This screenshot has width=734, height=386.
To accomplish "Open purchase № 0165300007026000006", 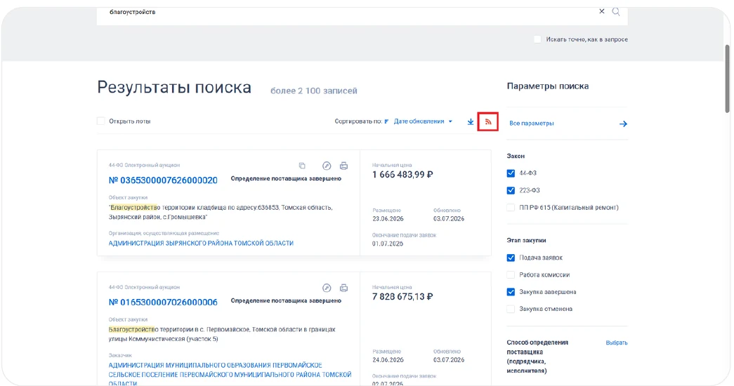I will 163,302.
